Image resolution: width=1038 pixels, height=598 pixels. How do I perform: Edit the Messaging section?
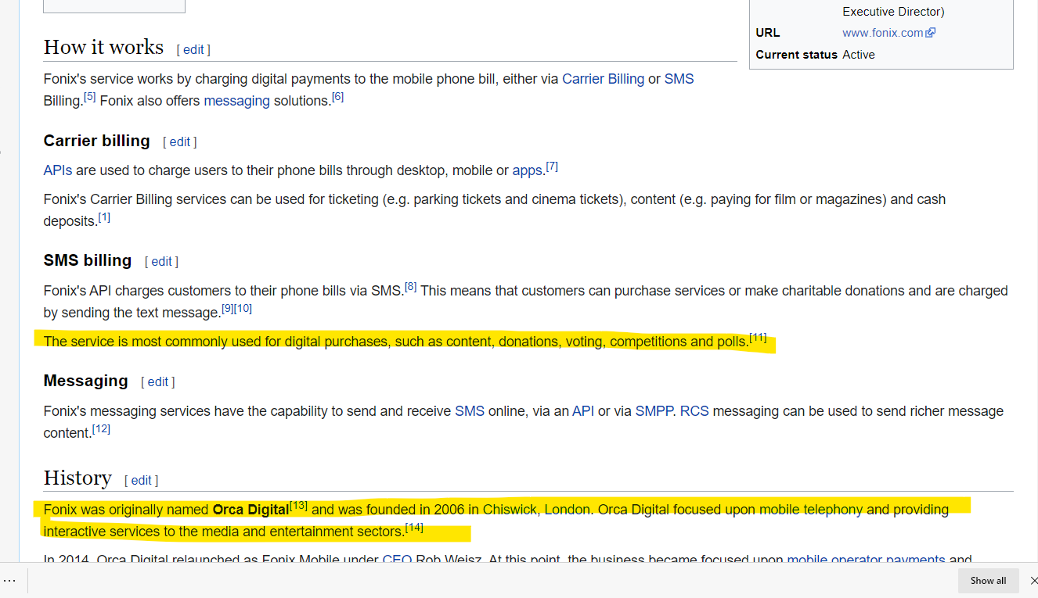(x=157, y=382)
